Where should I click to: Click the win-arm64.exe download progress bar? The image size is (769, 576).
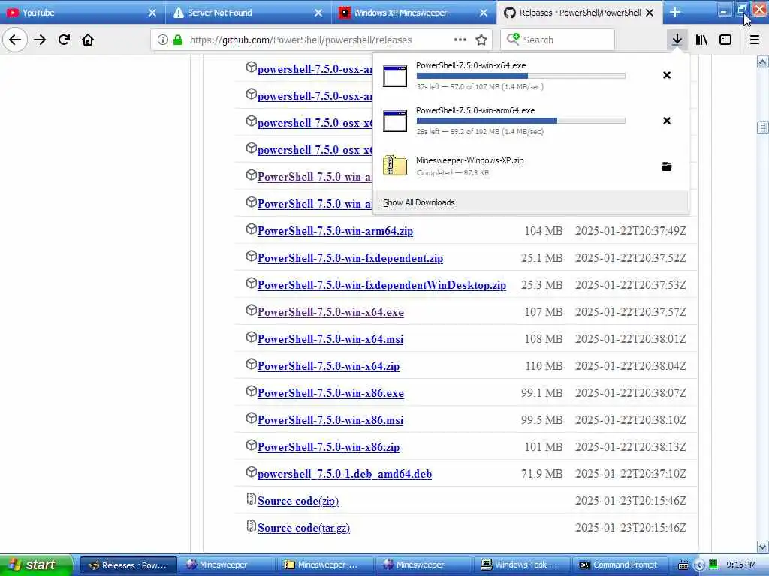(x=521, y=121)
